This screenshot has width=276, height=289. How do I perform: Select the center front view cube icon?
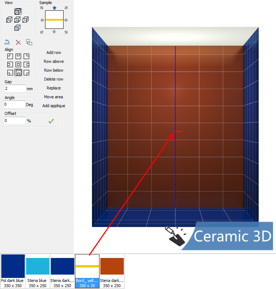pos(17,20)
